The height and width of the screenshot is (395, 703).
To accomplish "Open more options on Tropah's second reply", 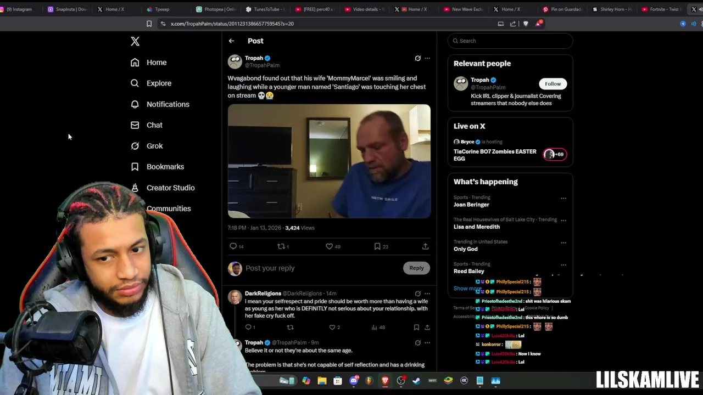I will click(427, 343).
